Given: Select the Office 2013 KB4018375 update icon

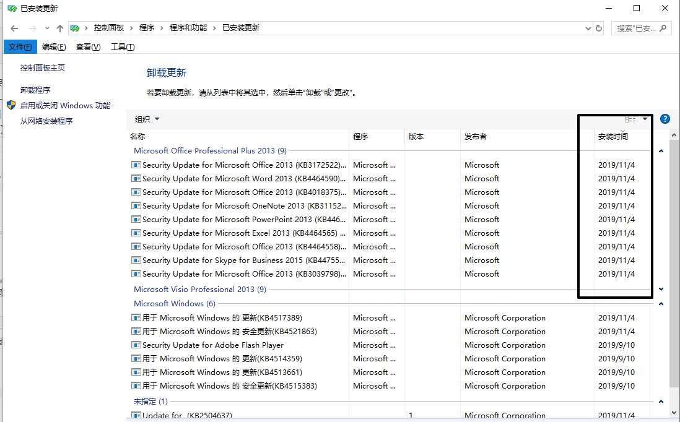Looking at the screenshot, I should coord(136,192).
